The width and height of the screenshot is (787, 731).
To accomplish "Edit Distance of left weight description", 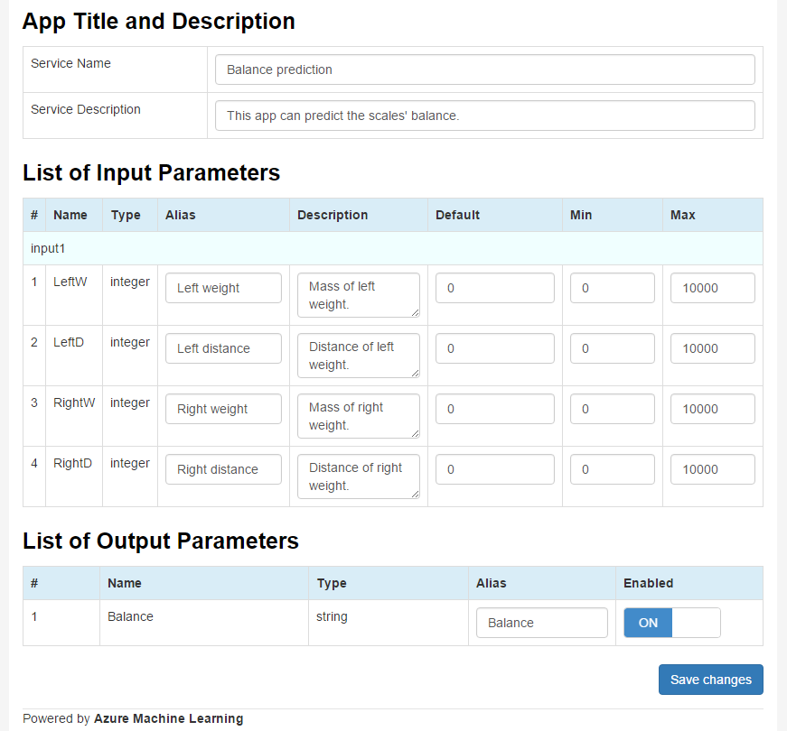I will 359,356.
